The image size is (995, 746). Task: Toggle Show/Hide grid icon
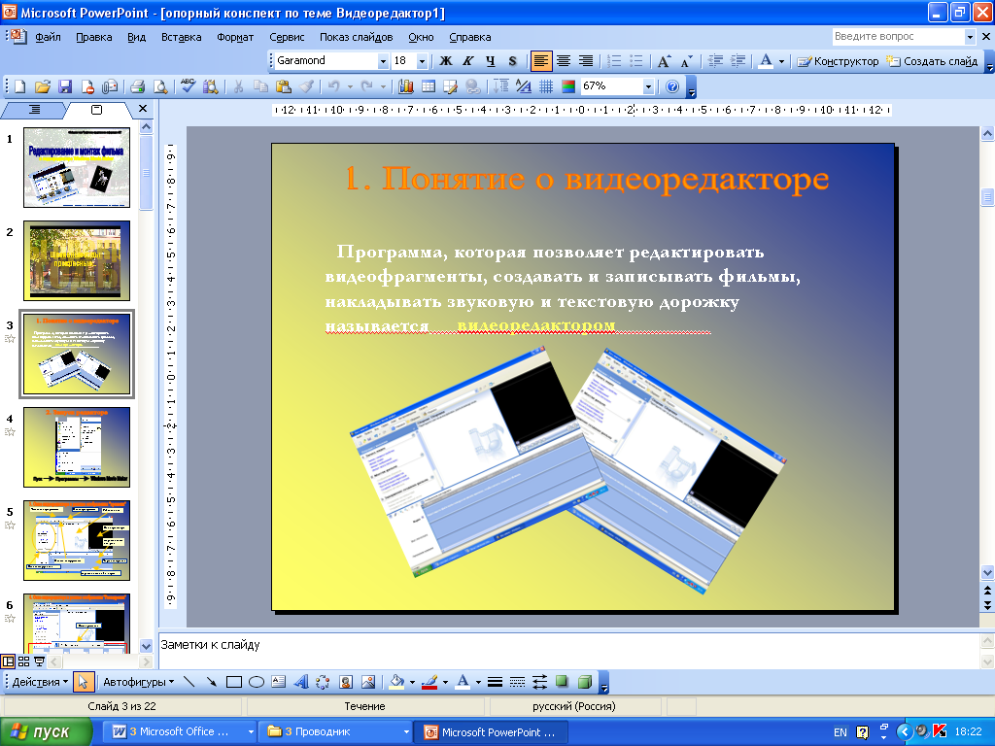click(x=546, y=86)
